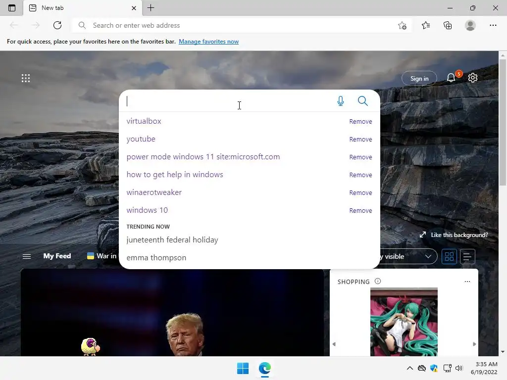Open page settings gear icon

pos(473,78)
